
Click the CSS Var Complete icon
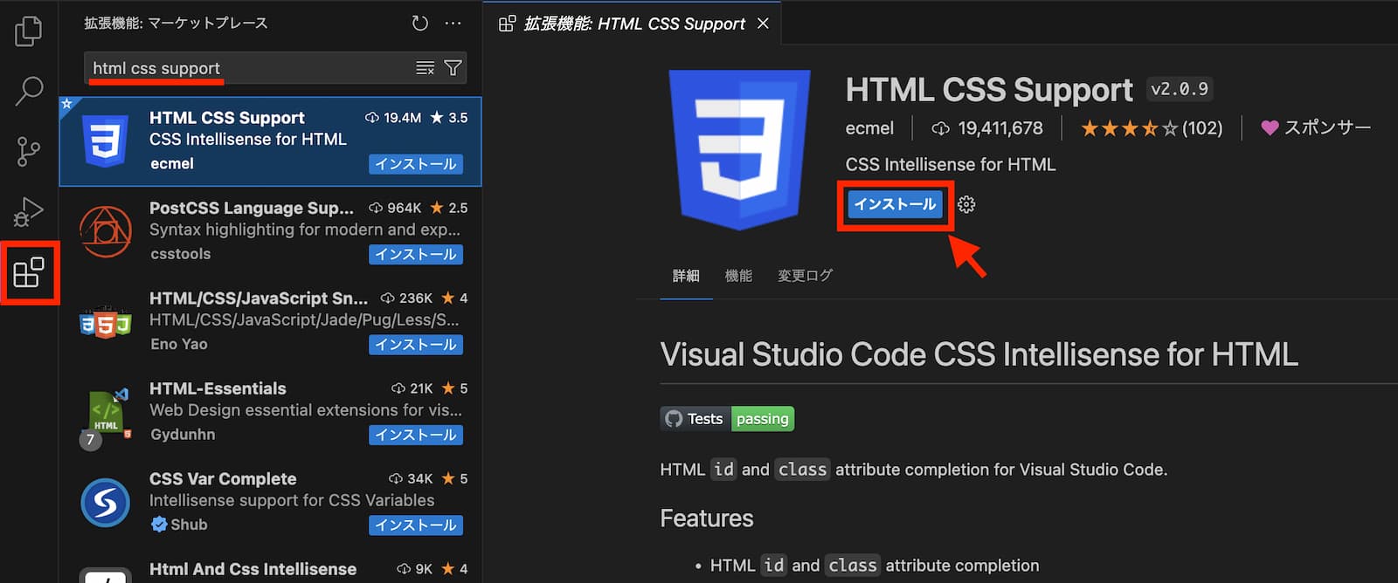pyautogui.click(x=106, y=502)
